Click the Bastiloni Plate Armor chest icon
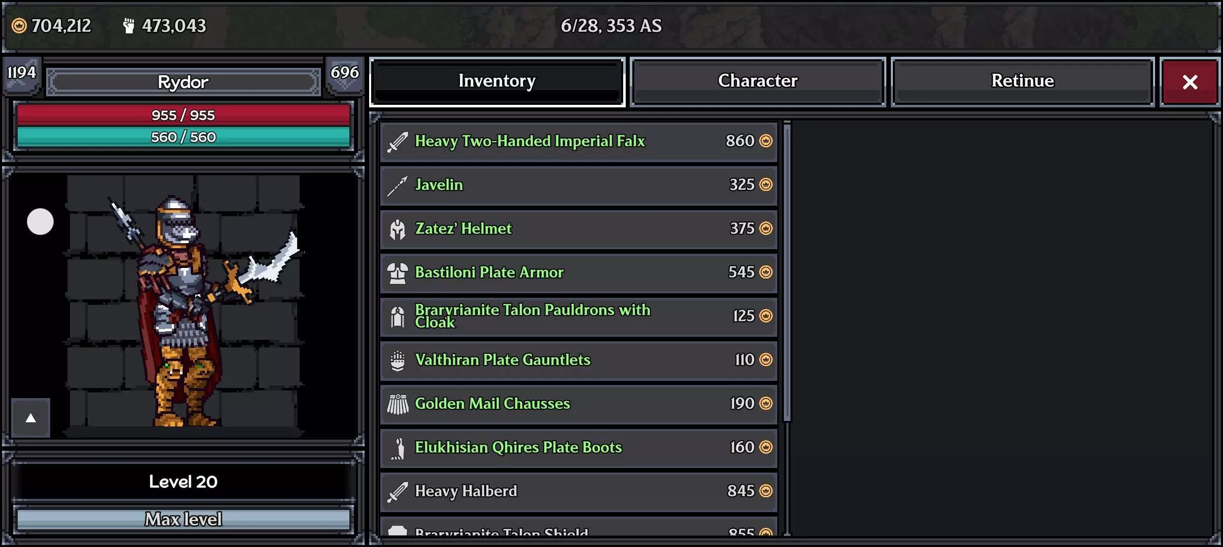This screenshot has height=547, width=1223. point(398,273)
